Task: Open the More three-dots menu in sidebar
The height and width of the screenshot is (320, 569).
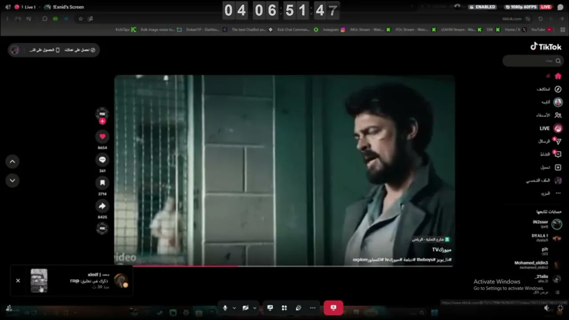Action: coord(558,193)
